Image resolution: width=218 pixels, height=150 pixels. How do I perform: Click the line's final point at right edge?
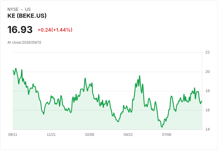pos(202,101)
